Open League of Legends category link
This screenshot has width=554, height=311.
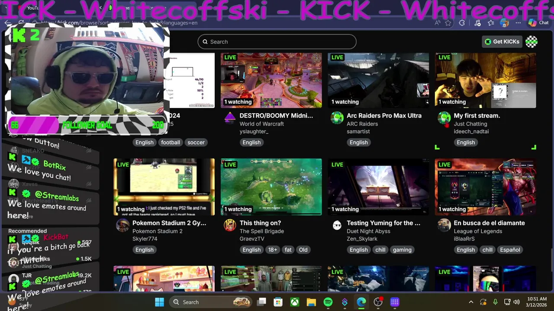point(478,231)
